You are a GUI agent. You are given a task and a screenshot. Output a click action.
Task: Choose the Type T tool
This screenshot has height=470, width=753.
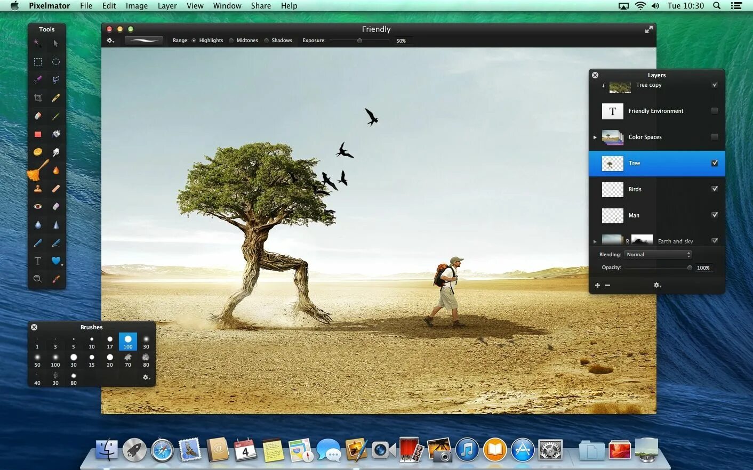[x=38, y=261]
